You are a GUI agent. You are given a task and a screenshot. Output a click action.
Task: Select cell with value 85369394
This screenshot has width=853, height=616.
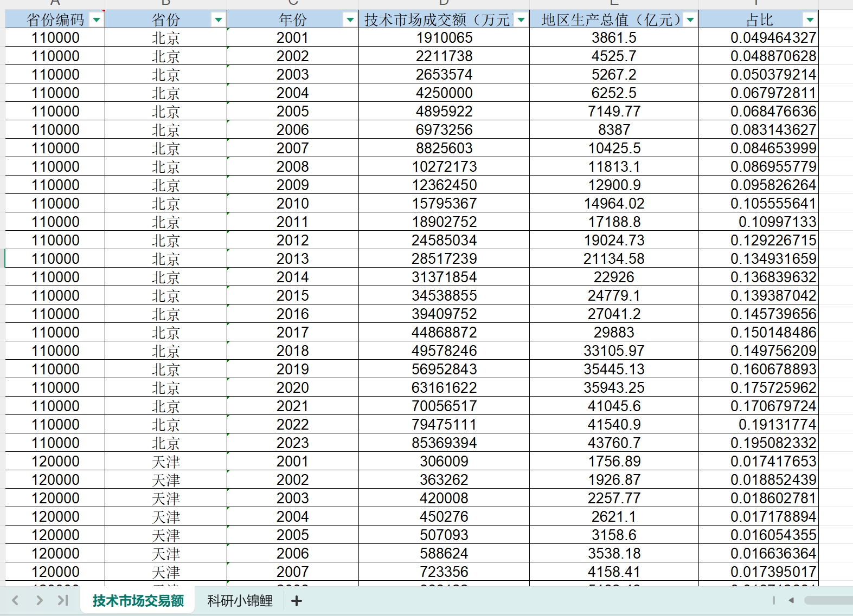click(444, 443)
